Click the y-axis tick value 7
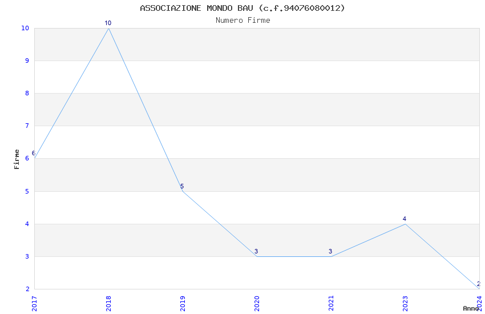 27,126
